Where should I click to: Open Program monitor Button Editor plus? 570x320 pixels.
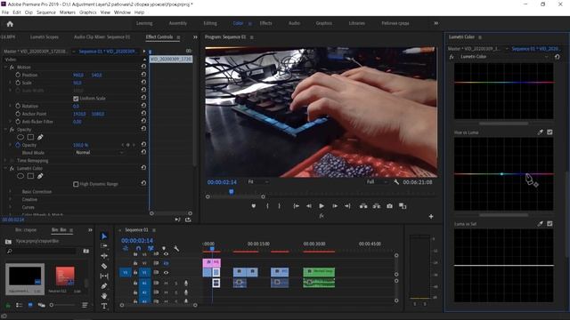coord(431,217)
